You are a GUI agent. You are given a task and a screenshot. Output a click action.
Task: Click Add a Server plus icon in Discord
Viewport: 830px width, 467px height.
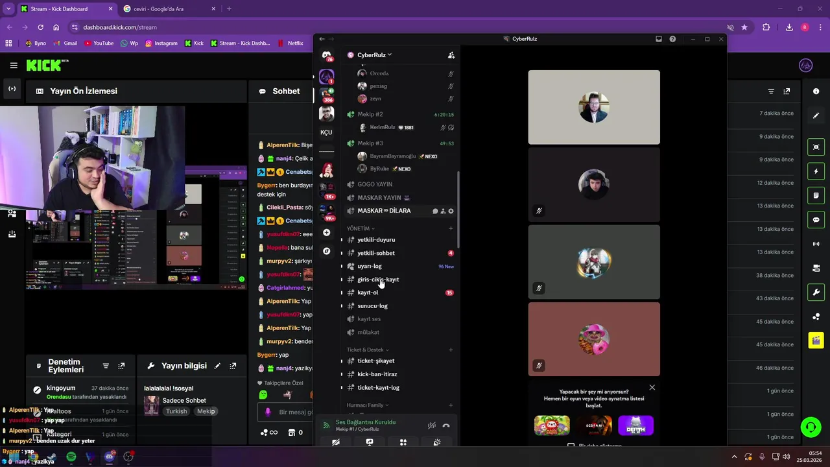coord(326,232)
